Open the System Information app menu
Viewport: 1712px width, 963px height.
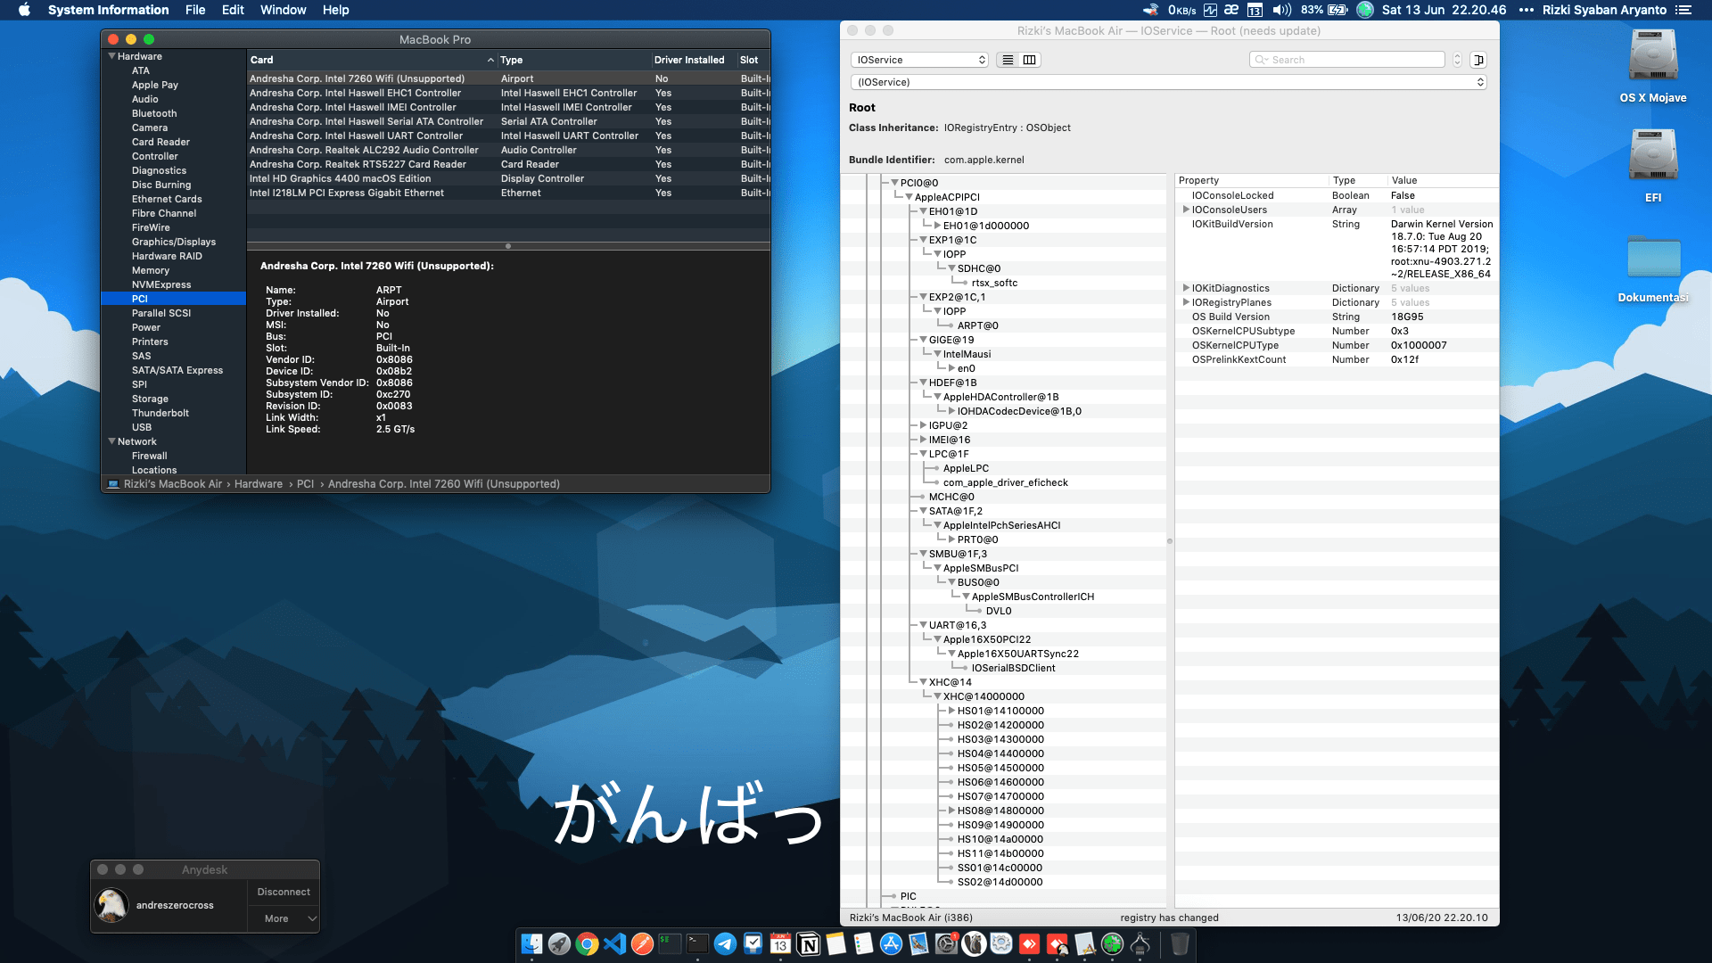(108, 10)
